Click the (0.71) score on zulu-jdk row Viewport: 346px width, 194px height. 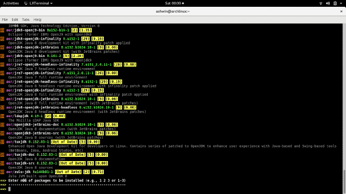pos(98,172)
